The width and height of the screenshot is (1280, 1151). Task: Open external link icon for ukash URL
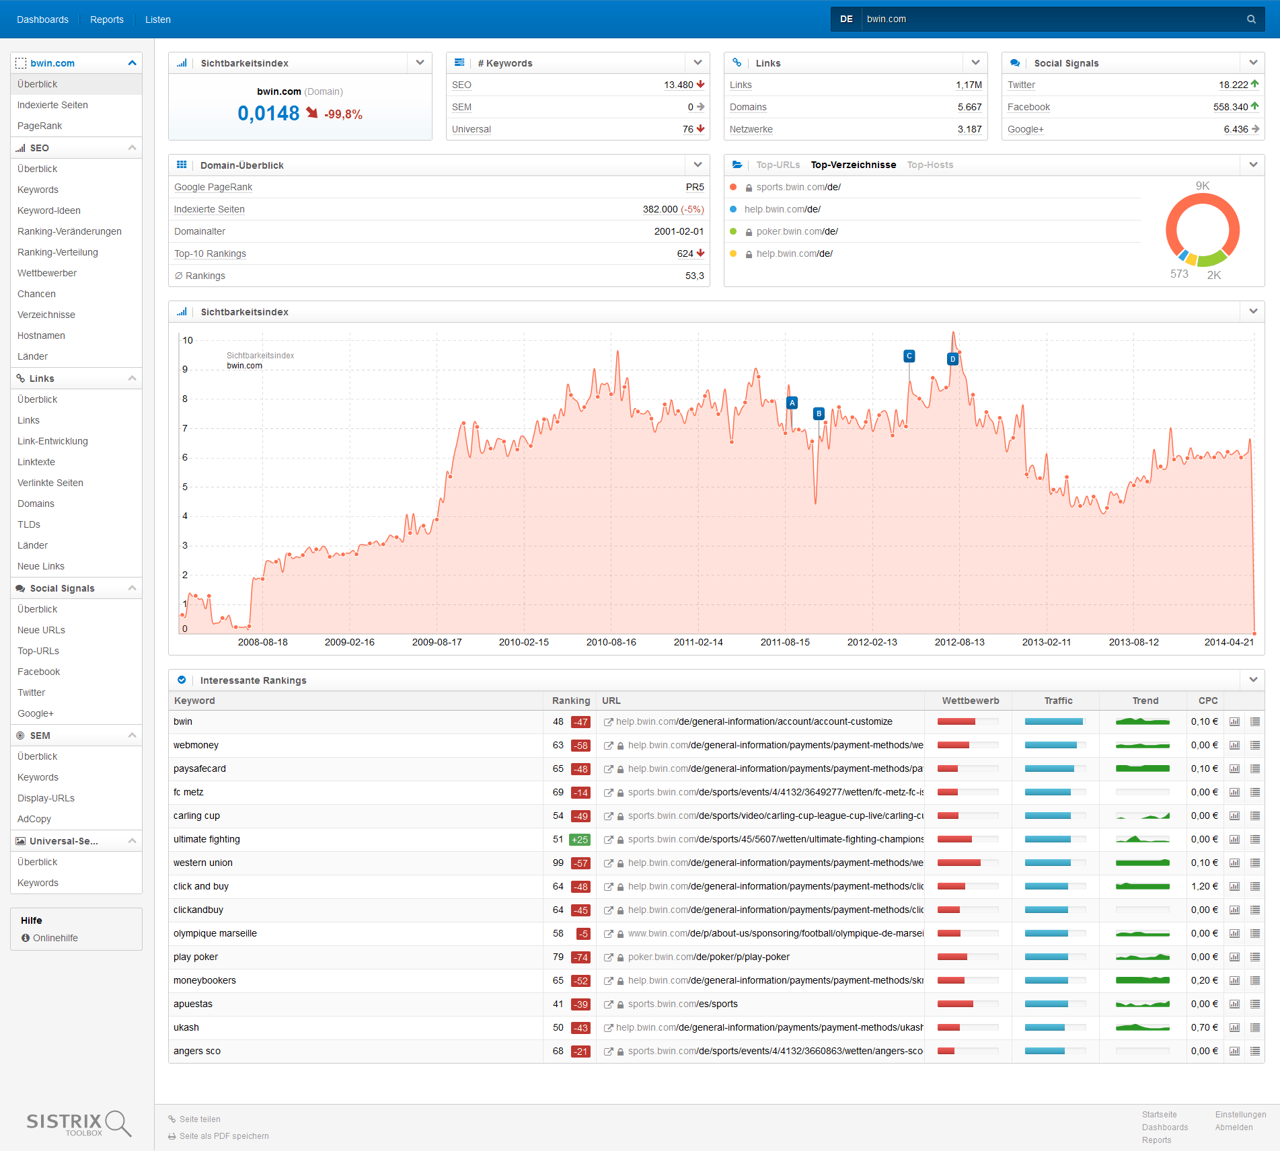tap(608, 1028)
